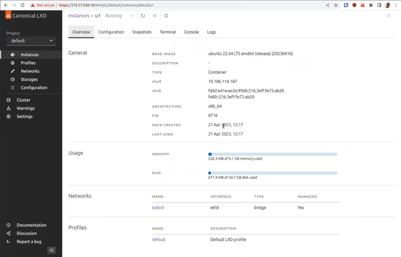Open the browser menu
Image resolution: width=401 pixels, height=257 pixels.
(396, 5)
